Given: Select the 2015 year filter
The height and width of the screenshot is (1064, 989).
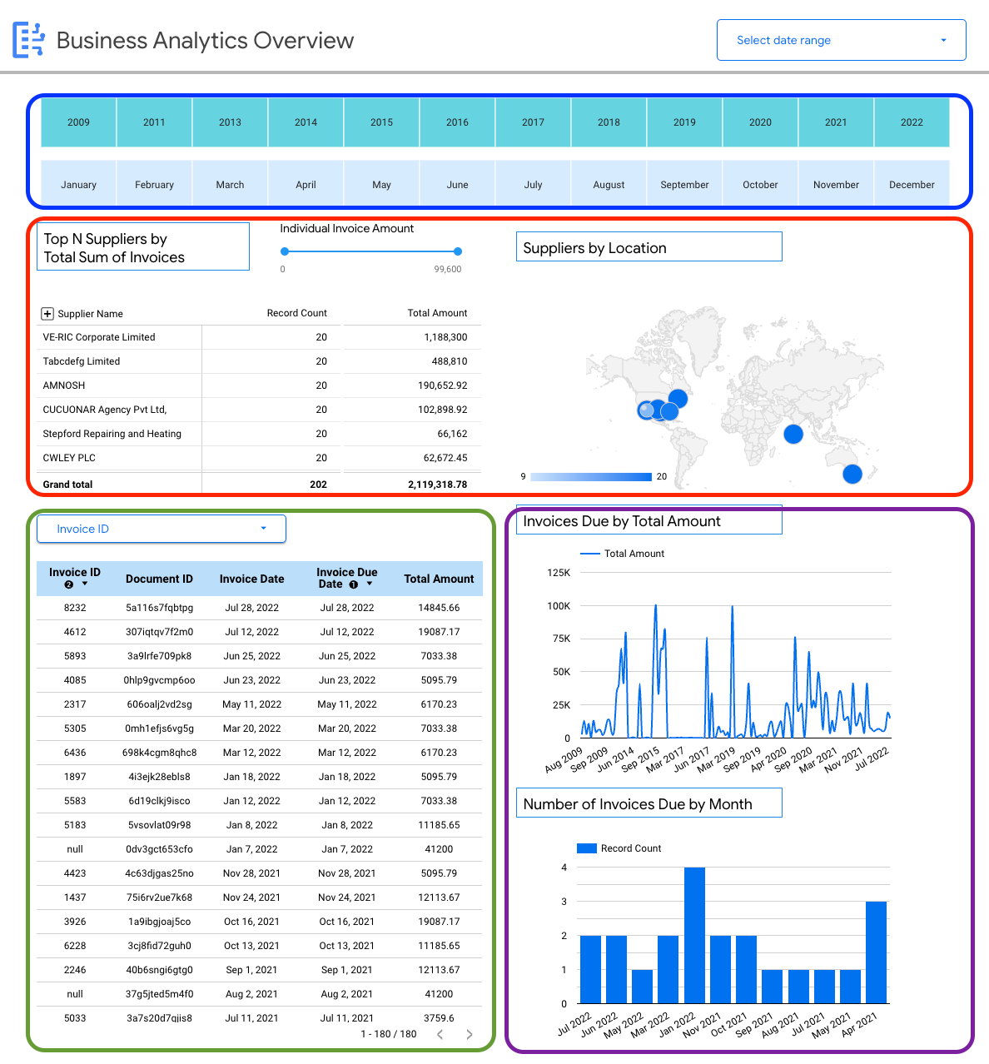Looking at the screenshot, I should [381, 122].
